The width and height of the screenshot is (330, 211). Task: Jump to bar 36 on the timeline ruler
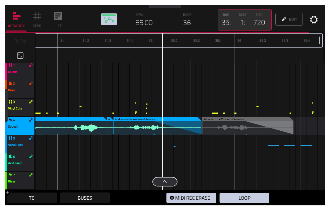click(x=239, y=41)
